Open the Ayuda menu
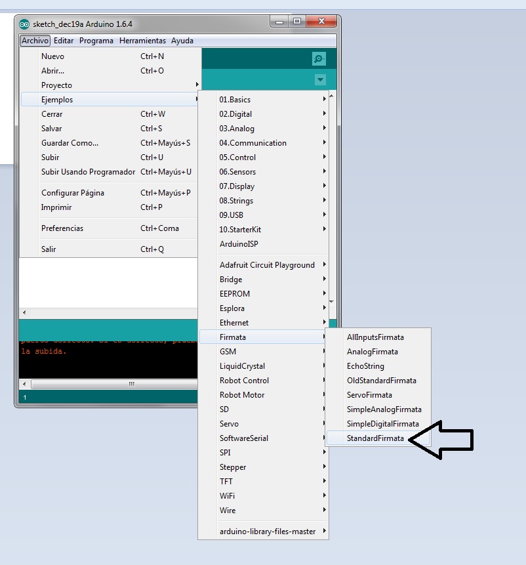The width and height of the screenshot is (526, 565). pos(182,41)
